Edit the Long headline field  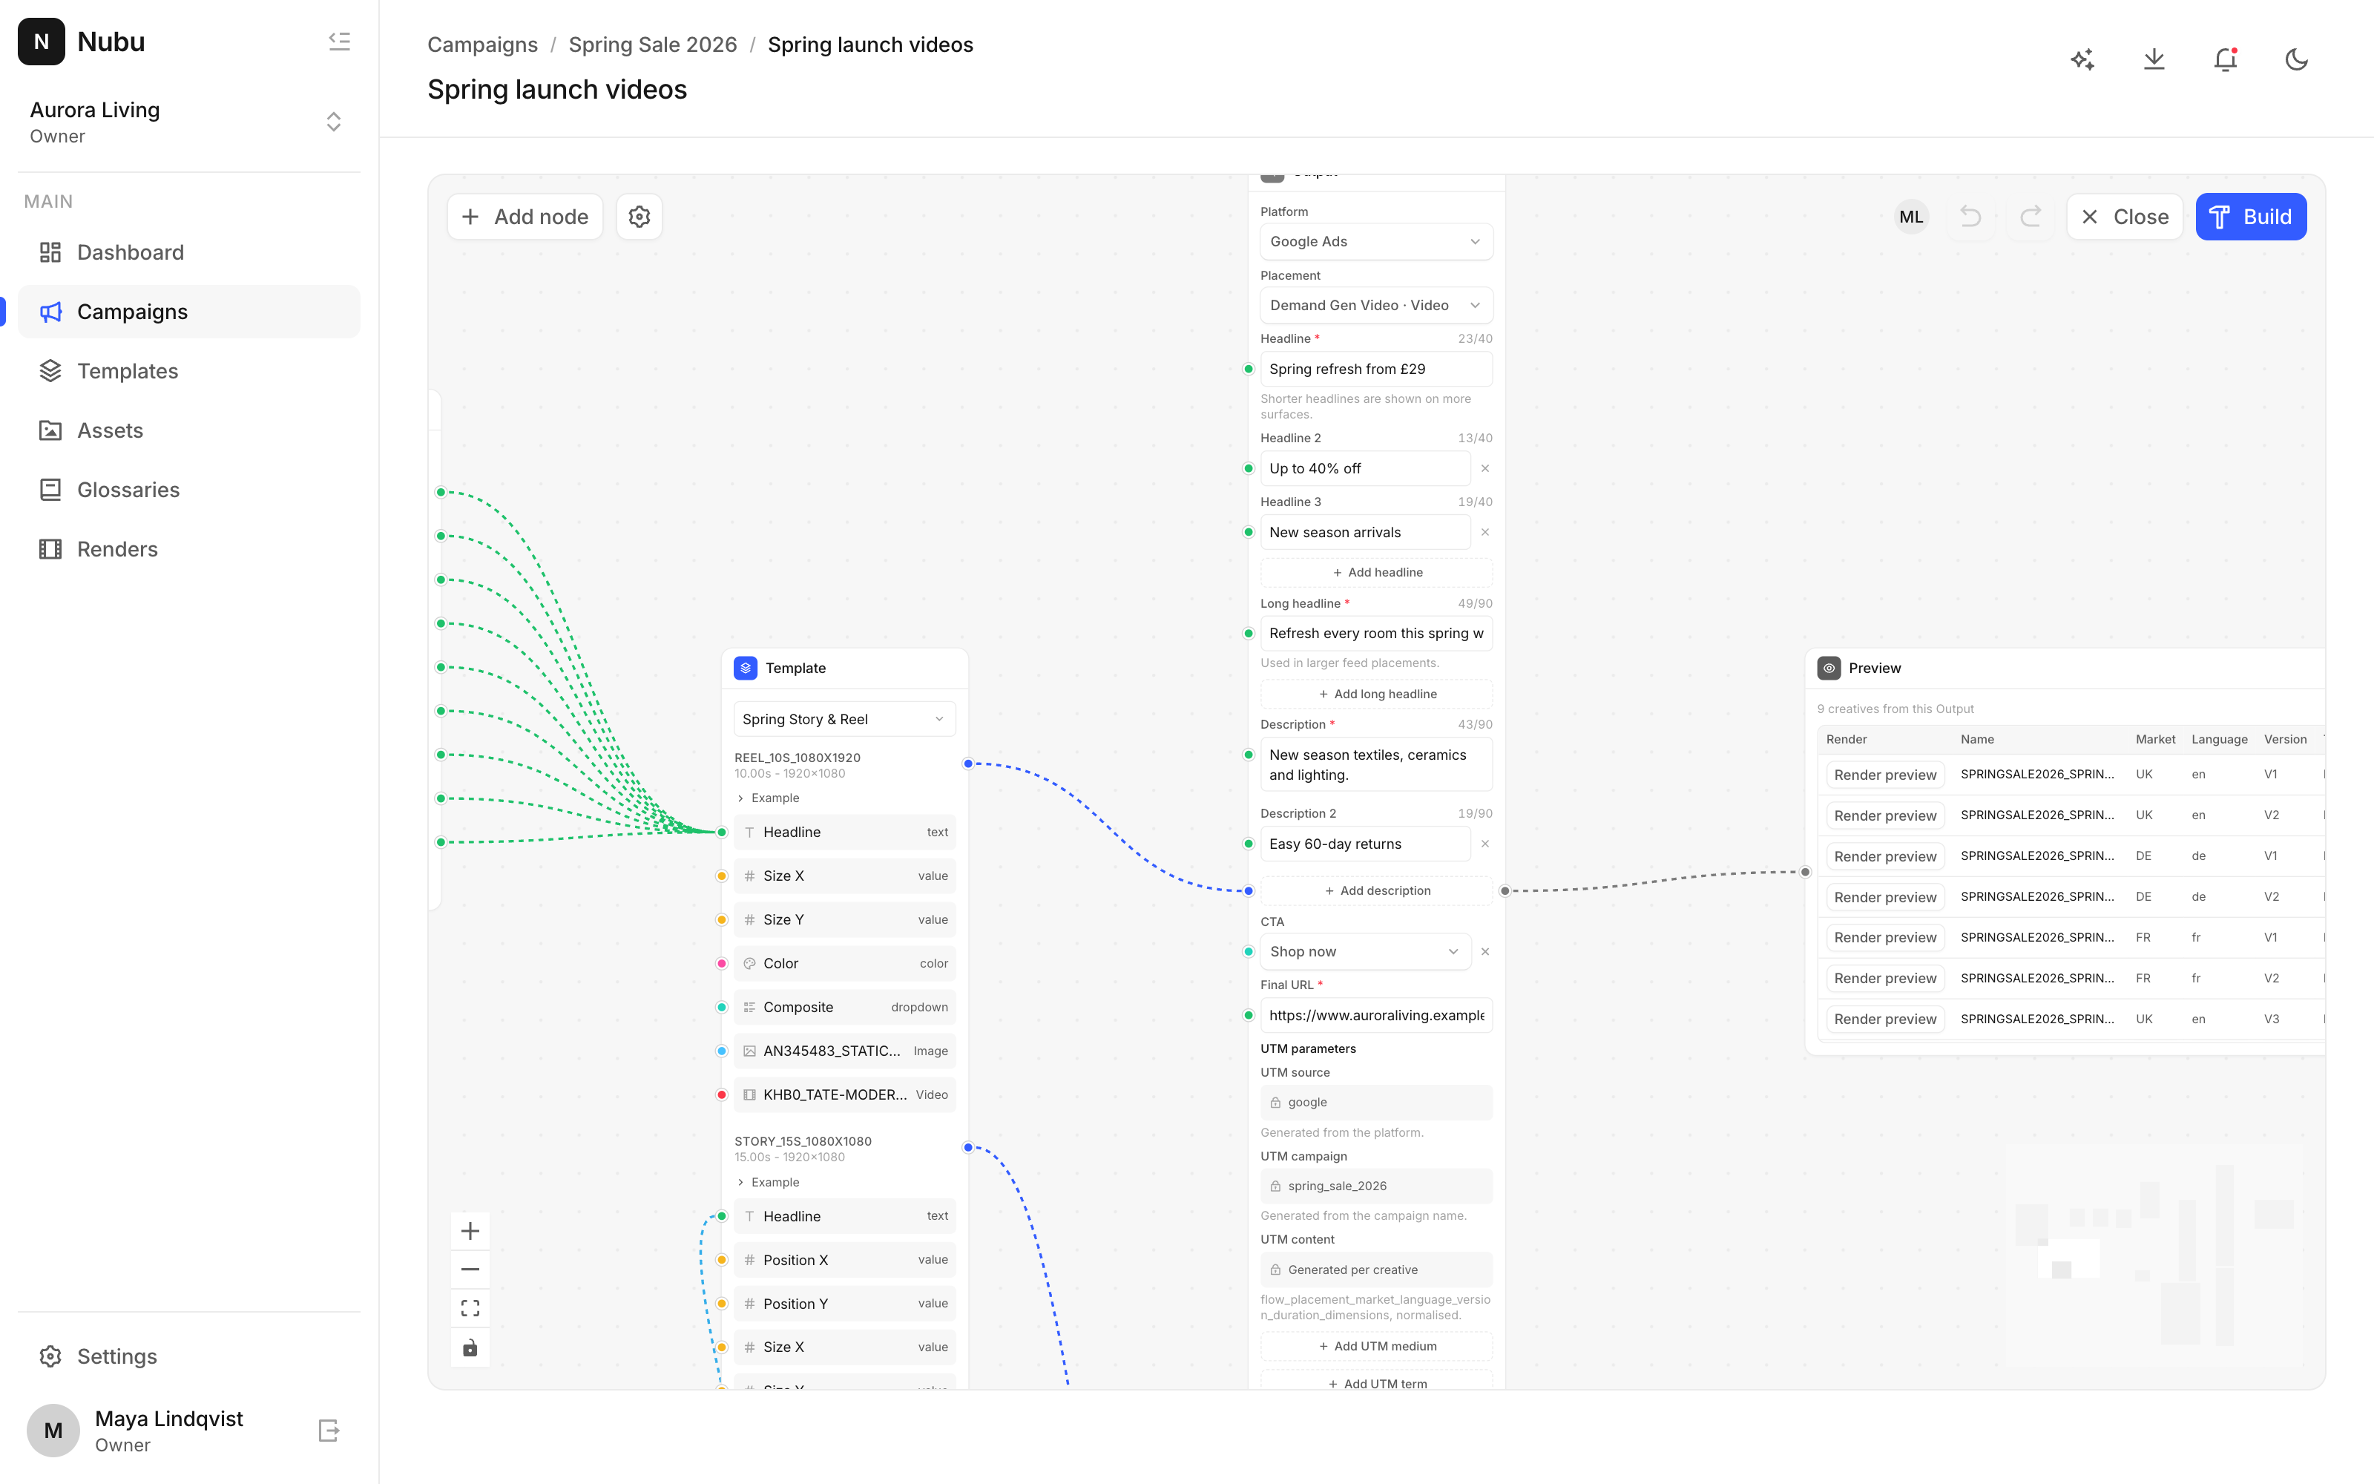(1376, 634)
